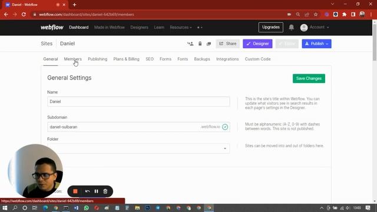Screen dimensions: 377x212
Task: Open the Integrations tab
Action: (x=227, y=59)
